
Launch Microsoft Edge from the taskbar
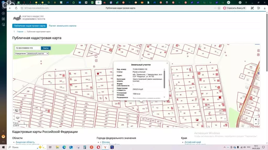coord(64,147)
